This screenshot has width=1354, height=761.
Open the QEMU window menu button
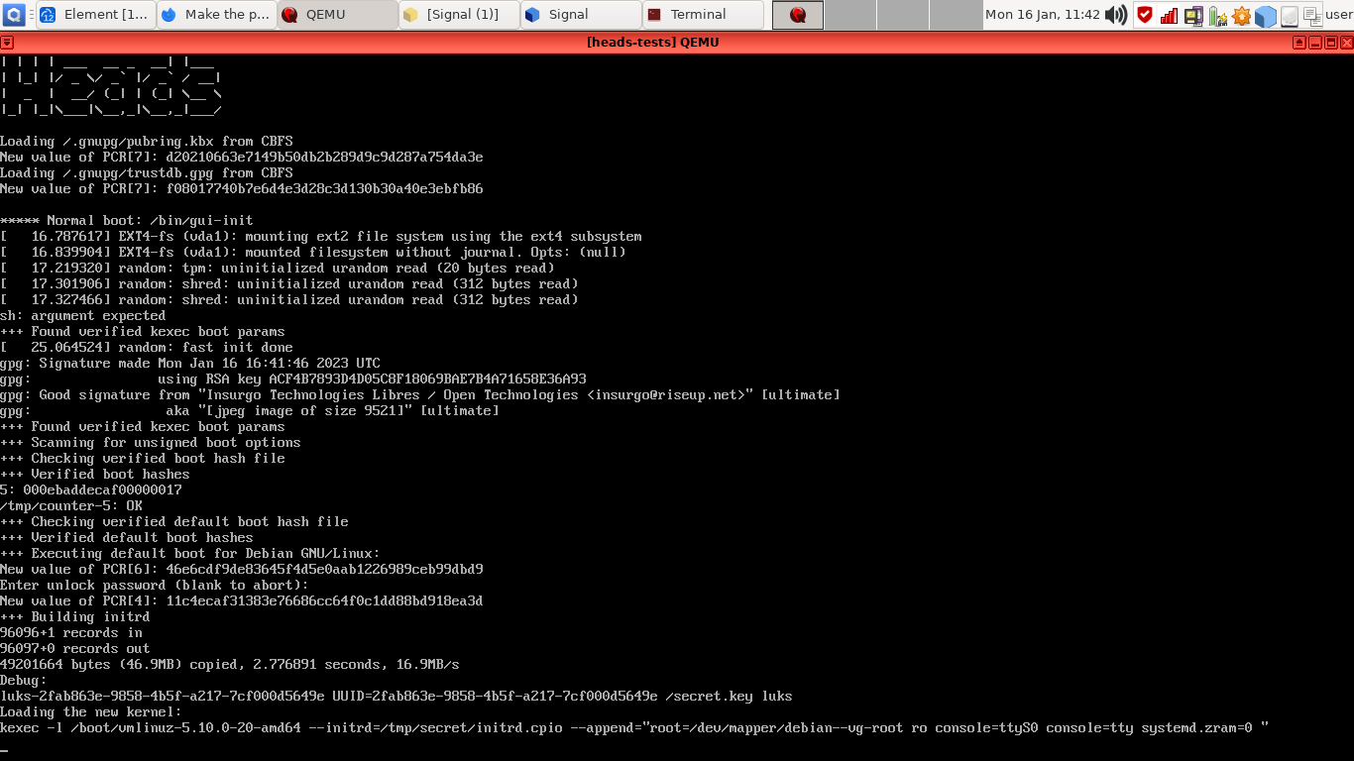7,43
